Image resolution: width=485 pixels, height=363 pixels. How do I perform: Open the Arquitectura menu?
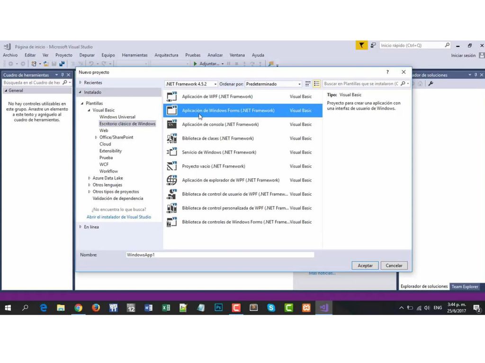pos(166,55)
